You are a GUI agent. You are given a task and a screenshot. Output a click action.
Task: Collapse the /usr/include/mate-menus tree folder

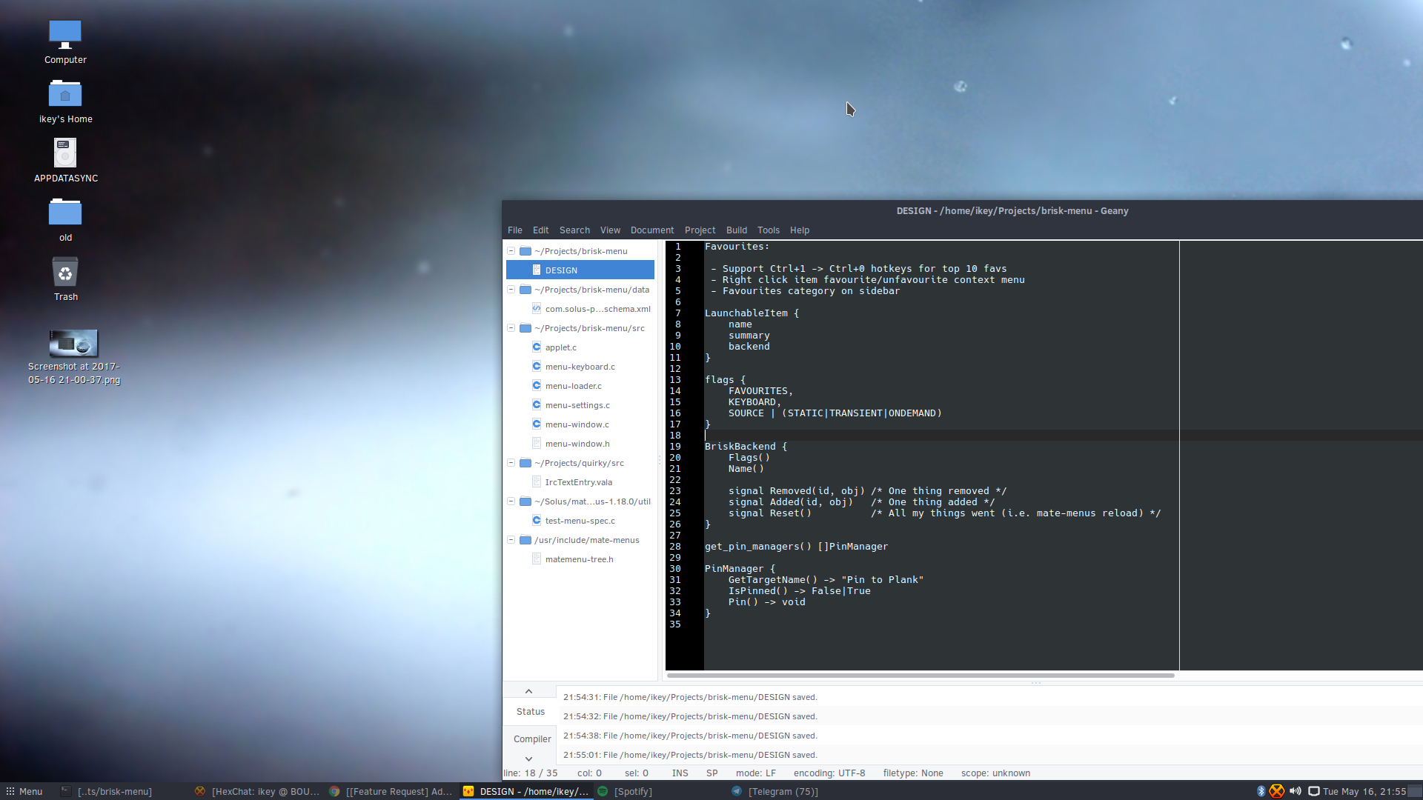pos(511,540)
